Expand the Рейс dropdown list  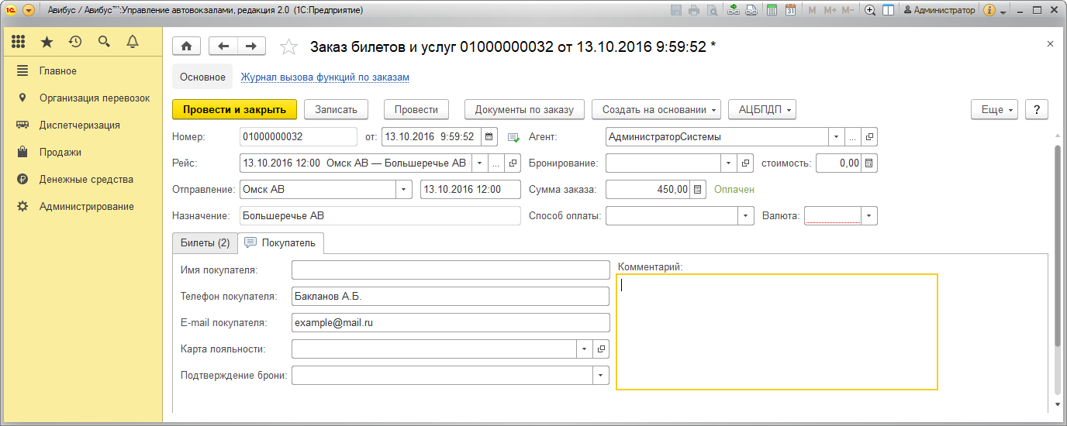tap(478, 163)
